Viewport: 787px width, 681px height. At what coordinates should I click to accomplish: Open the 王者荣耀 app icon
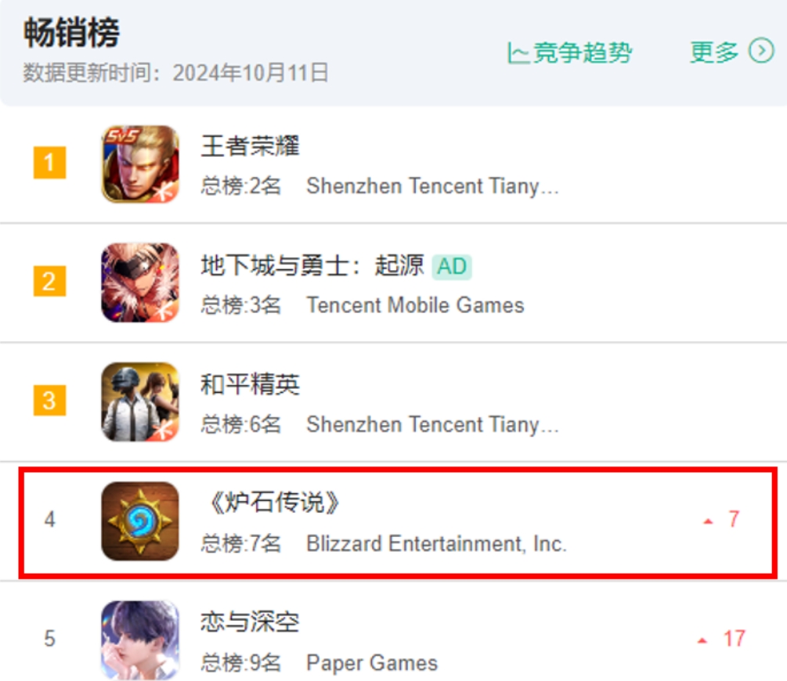[x=140, y=164]
